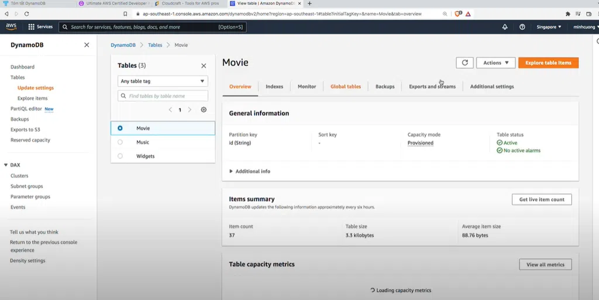Click the Brave shield icon
This screenshot has width=599, height=300.
(x=457, y=13)
